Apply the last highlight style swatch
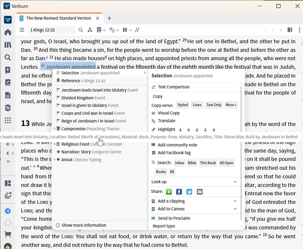 click(214, 129)
